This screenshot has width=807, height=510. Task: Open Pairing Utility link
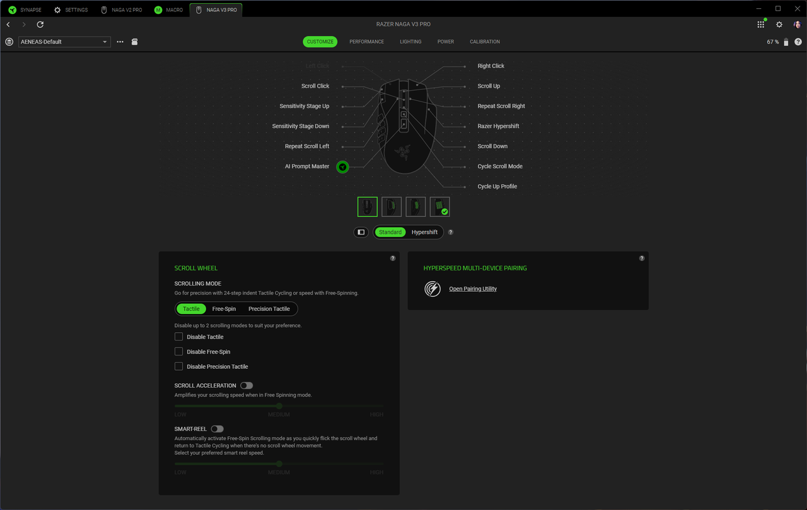click(473, 289)
